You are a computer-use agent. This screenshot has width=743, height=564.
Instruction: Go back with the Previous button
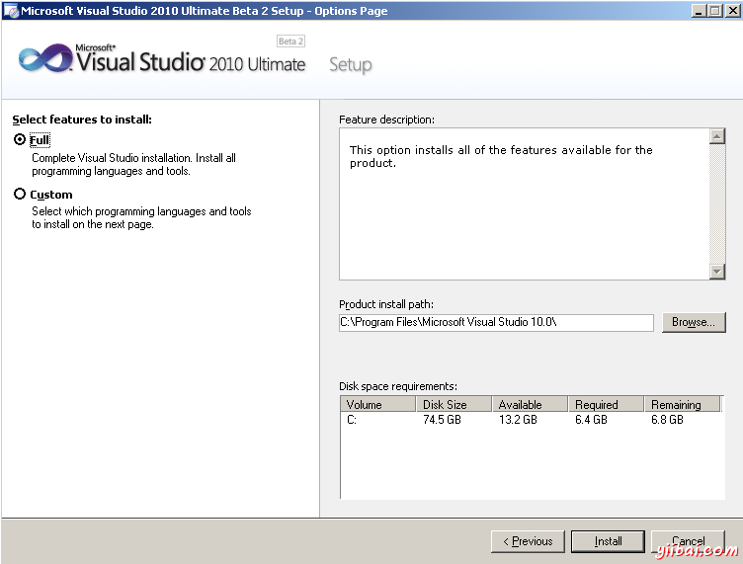point(528,541)
